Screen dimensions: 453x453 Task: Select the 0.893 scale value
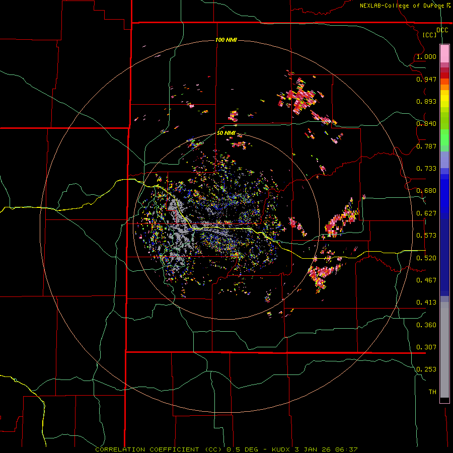pyautogui.click(x=426, y=101)
